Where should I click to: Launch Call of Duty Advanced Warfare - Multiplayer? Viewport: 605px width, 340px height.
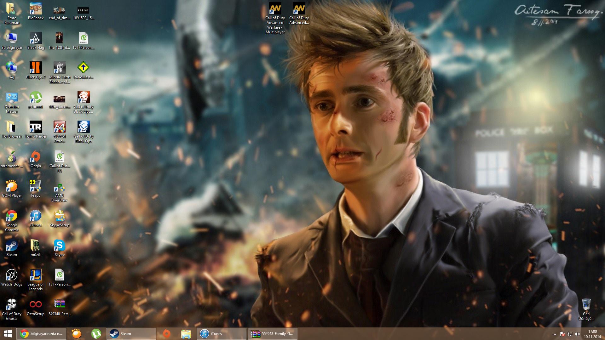click(x=275, y=18)
